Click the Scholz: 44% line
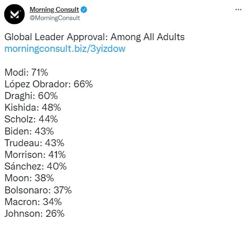This screenshot has width=249, height=228. click(31, 119)
